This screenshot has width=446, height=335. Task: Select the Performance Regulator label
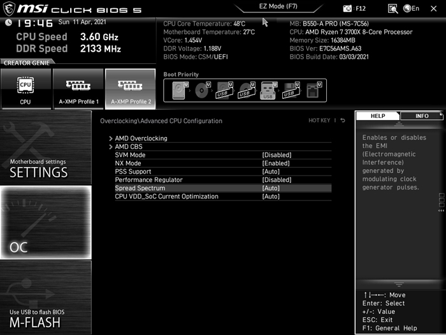point(148,180)
